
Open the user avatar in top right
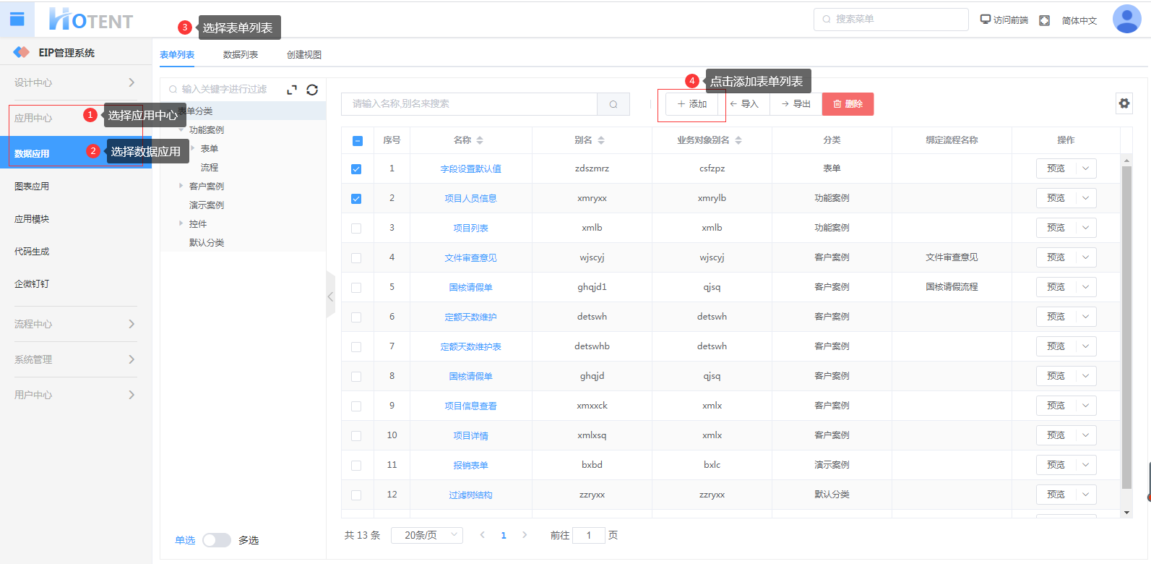pos(1126,20)
